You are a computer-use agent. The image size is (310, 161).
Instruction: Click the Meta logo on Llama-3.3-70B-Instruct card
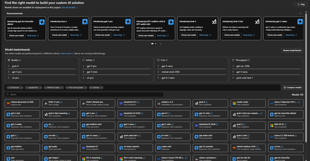(x=272, y=137)
